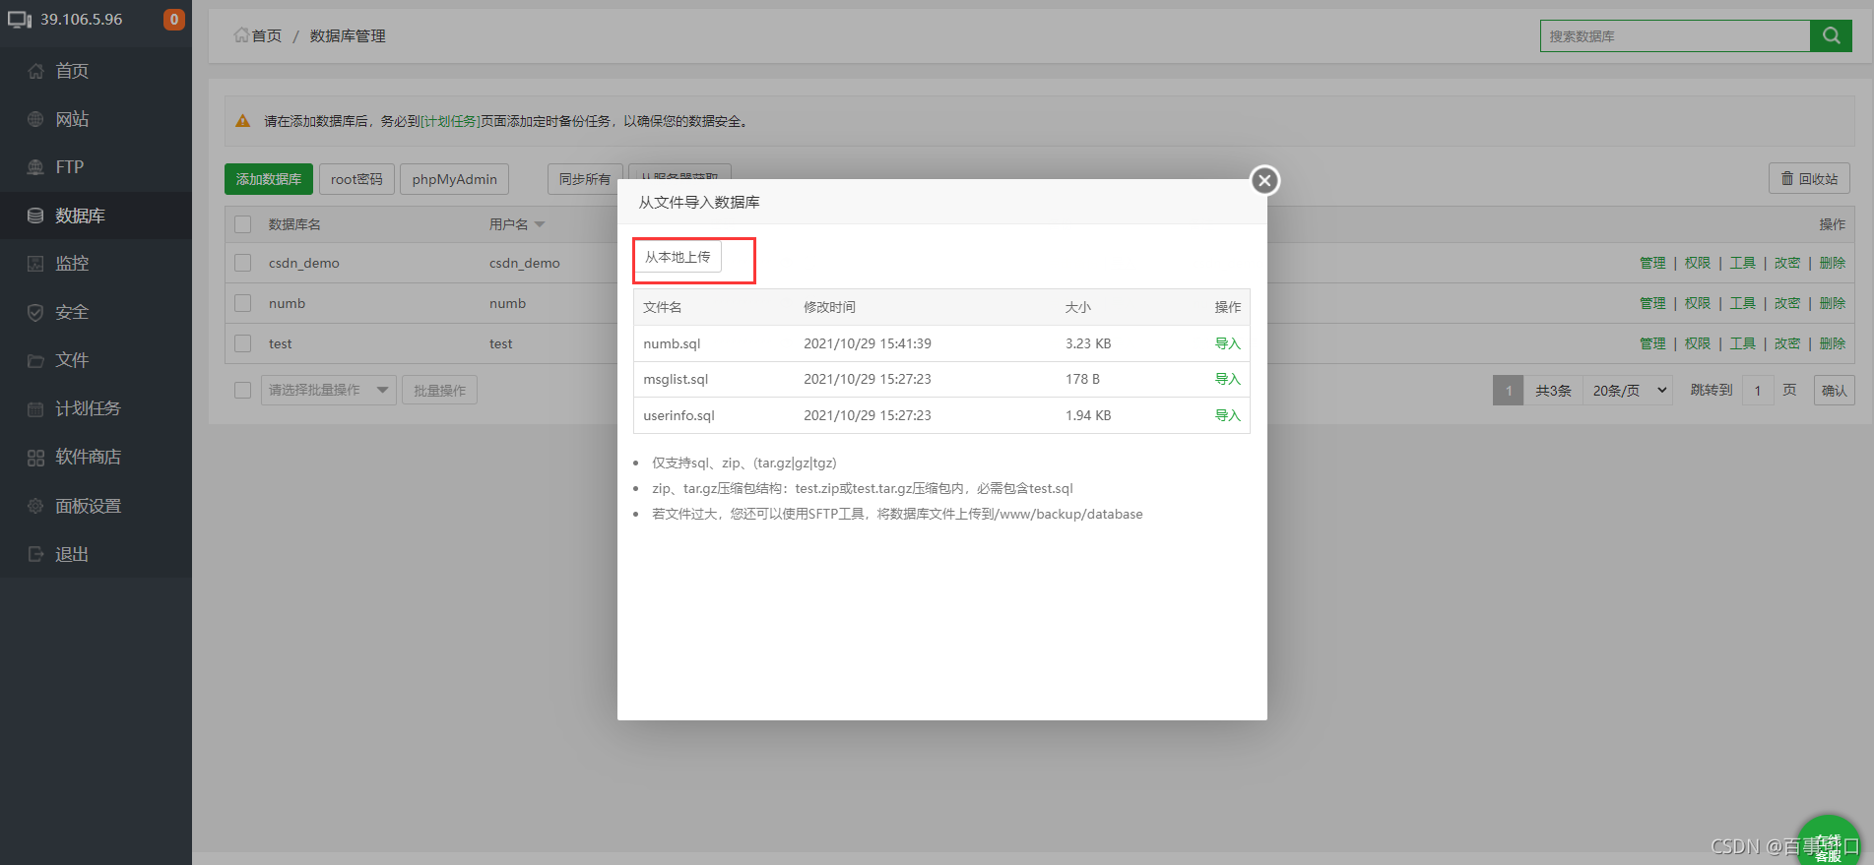The height and width of the screenshot is (865, 1874).
Task: Click the 用户名 column sort arrow
Action: coord(540,225)
